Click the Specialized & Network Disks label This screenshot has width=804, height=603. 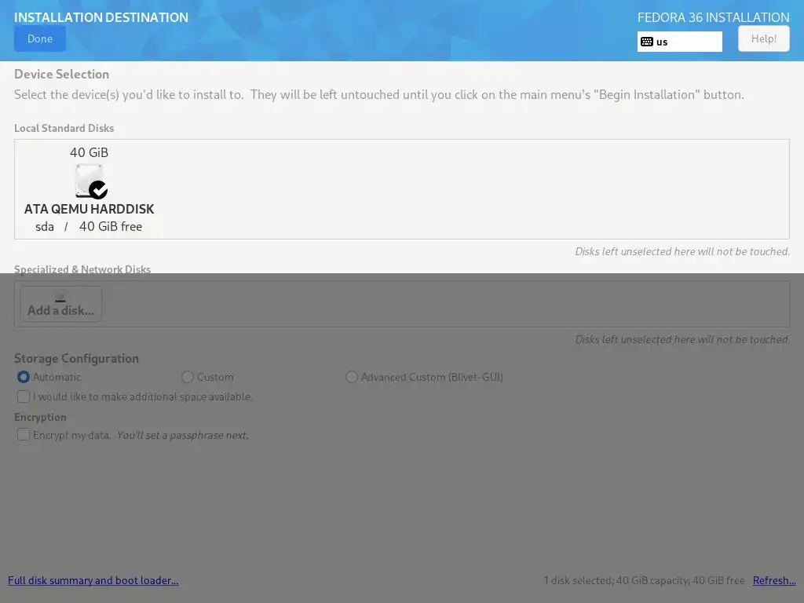point(82,269)
